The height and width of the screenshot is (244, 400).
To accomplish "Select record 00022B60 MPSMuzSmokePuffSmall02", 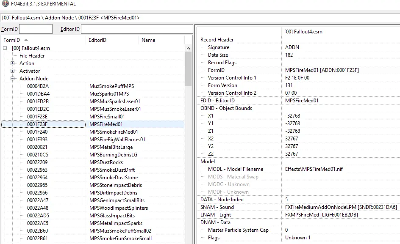I will 93,231.
